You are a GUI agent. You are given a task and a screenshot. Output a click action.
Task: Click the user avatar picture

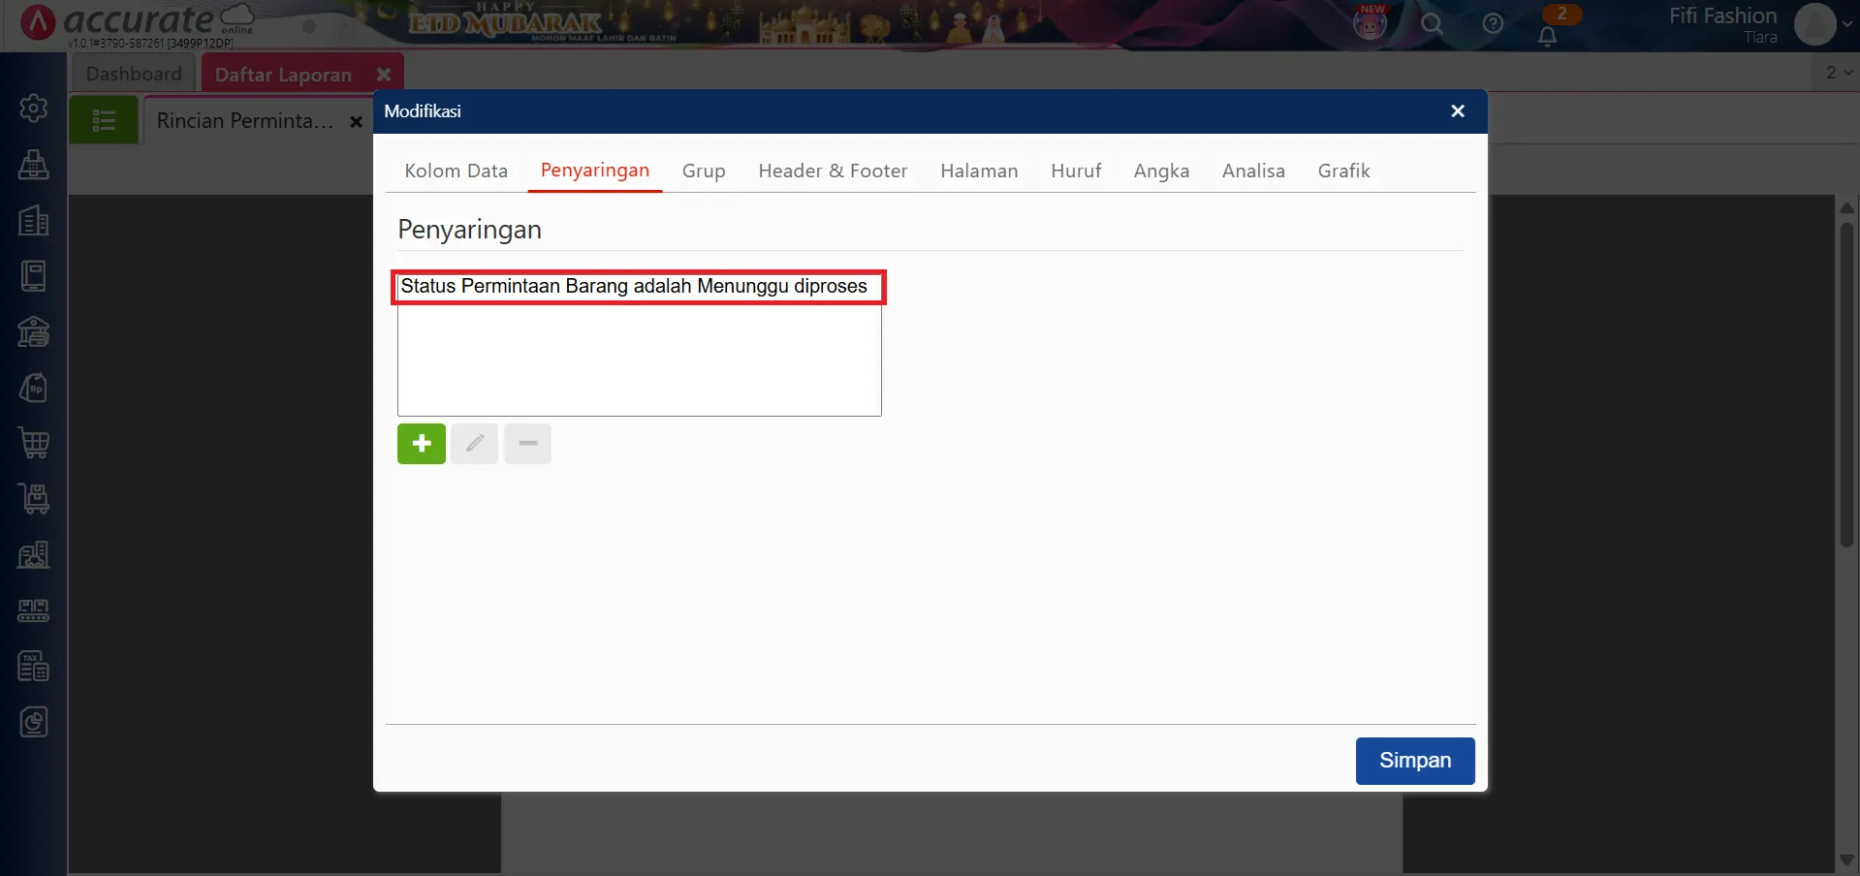1814,24
